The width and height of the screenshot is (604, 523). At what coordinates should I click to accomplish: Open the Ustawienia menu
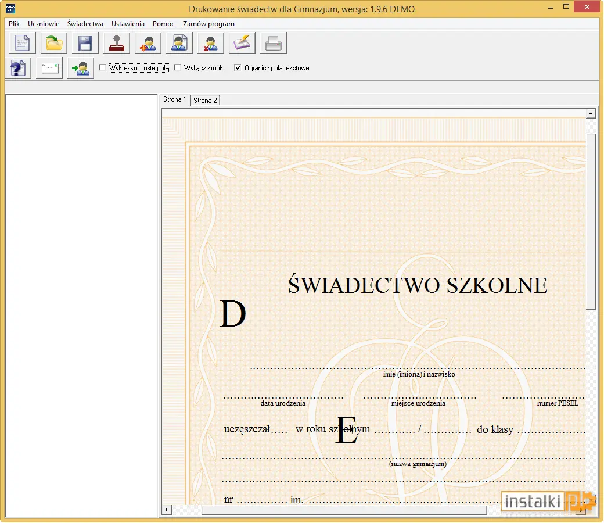[128, 23]
